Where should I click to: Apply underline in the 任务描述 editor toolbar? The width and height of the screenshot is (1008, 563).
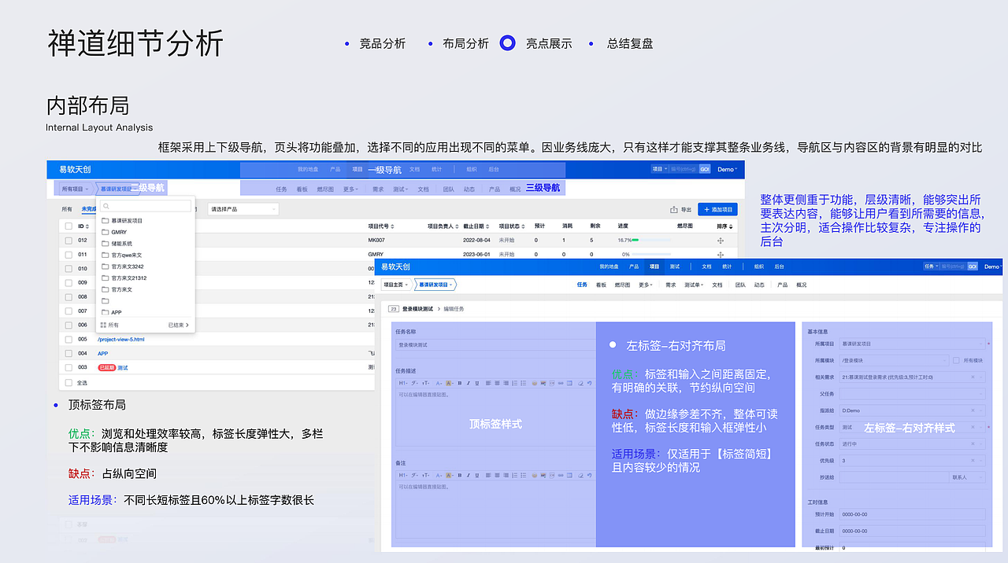pyautogui.click(x=476, y=384)
